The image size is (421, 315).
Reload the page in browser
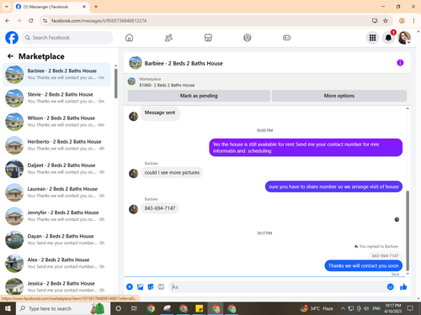pyautogui.click(x=31, y=20)
